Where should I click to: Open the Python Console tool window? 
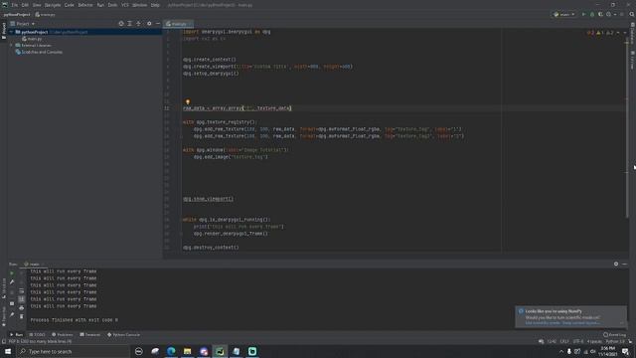point(123,334)
